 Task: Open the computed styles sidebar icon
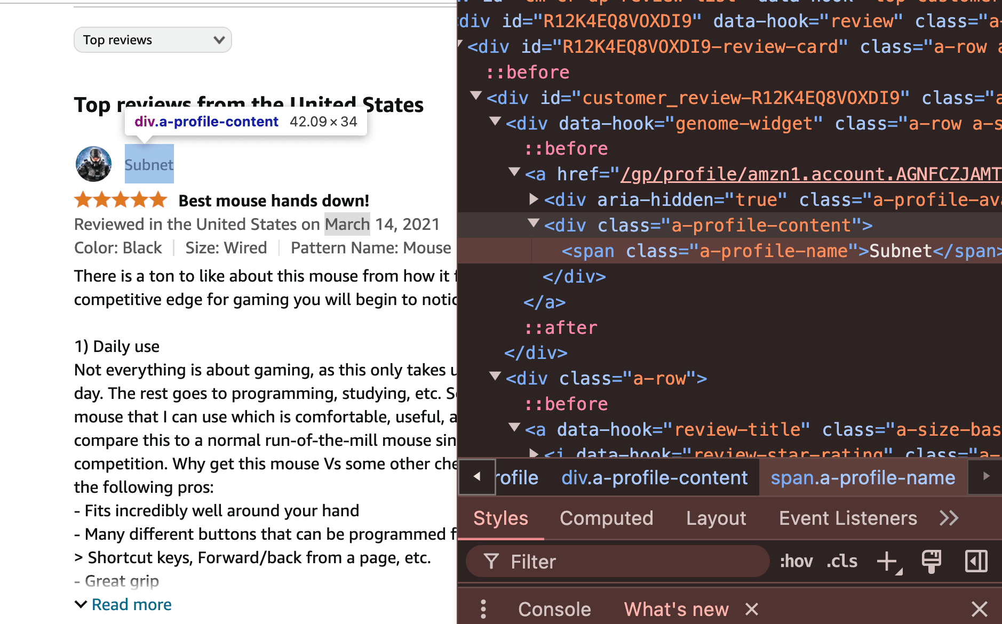tap(976, 561)
